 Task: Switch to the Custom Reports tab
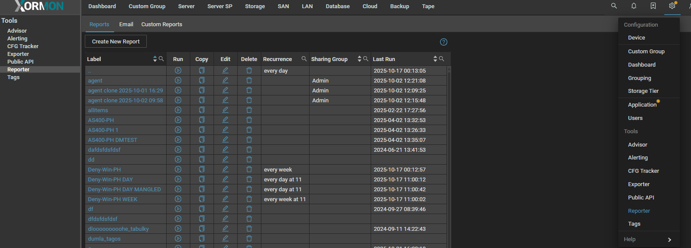(x=161, y=24)
